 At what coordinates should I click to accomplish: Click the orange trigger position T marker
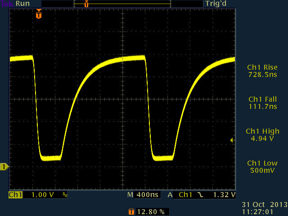(x=39, y=15)
